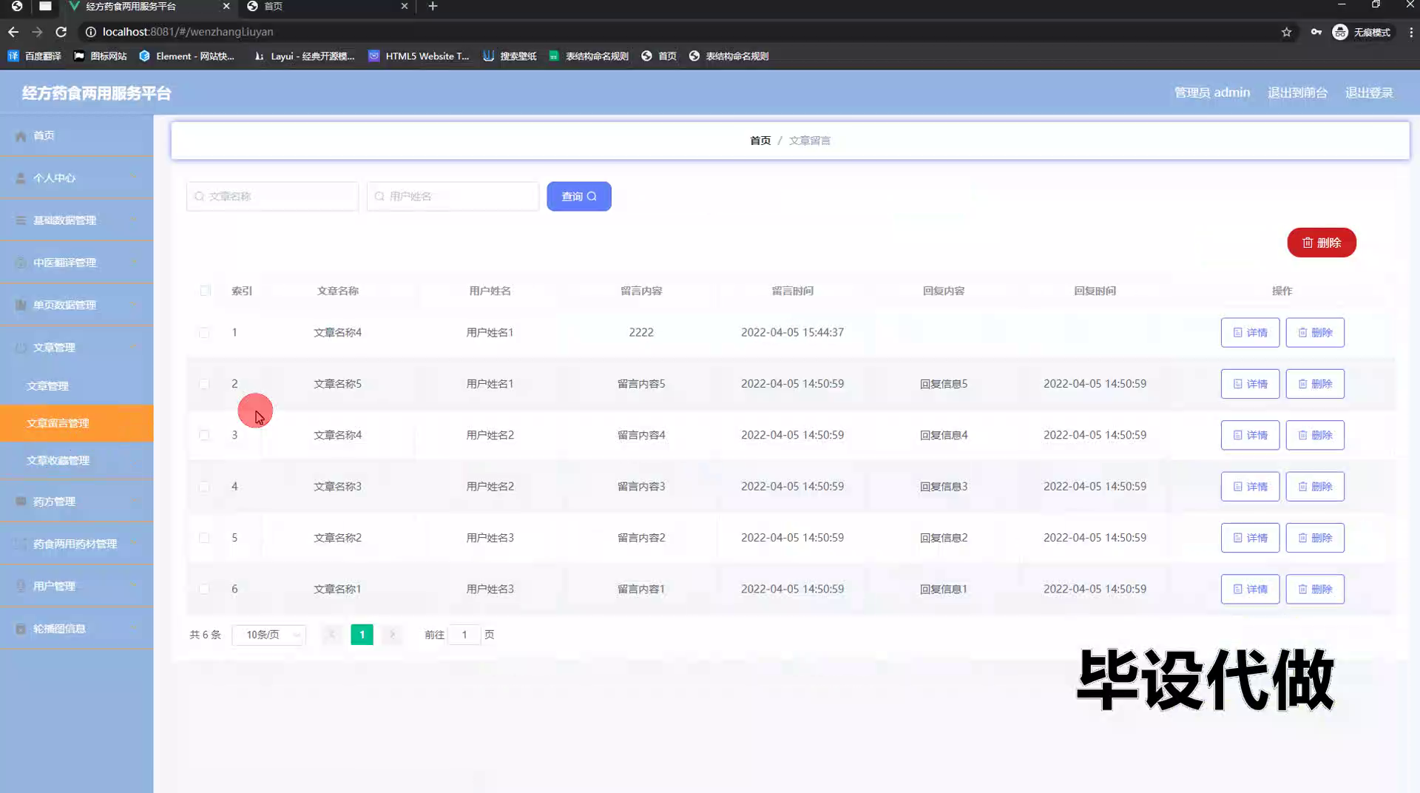Viewport: 1420px width, 793px height.
Task: Open the 搜索壁纸 bookmark
Action: [x=510, y=56]
